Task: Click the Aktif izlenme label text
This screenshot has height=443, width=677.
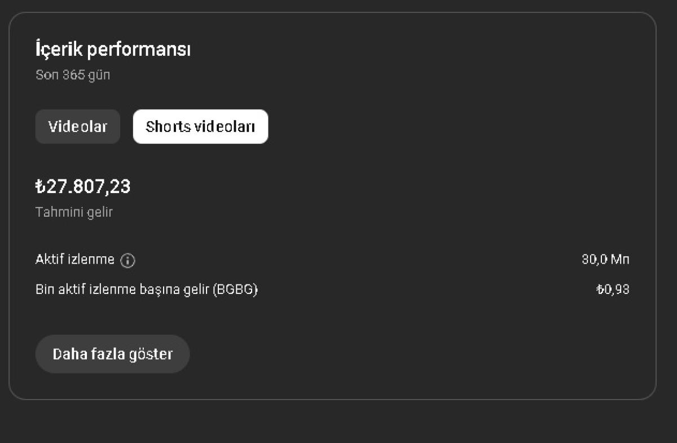Action: (x=75, y=260)
